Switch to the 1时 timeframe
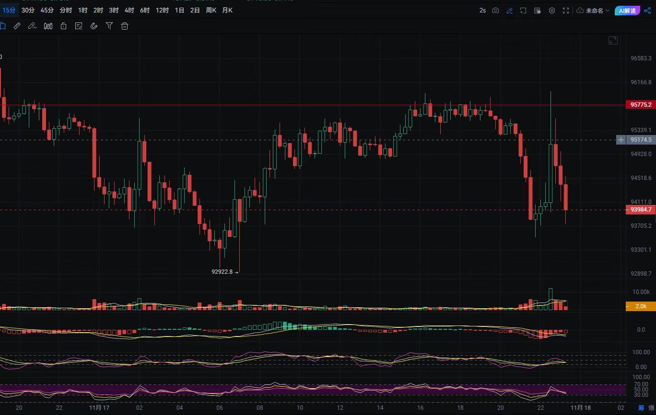 point(83,10)
